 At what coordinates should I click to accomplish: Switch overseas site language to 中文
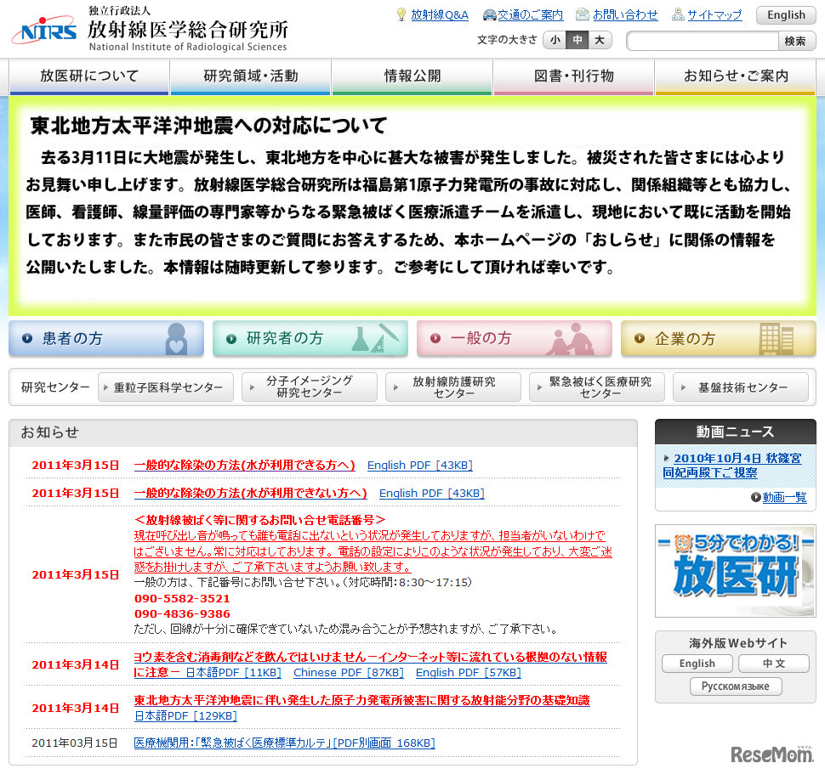pos(772,663)
